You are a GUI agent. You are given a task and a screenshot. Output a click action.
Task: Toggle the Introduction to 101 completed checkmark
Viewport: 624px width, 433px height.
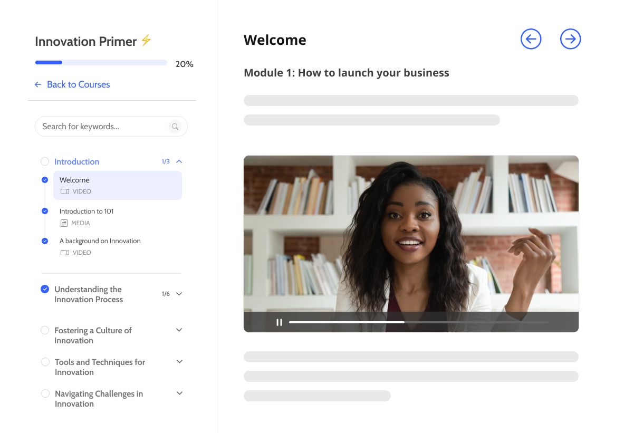pos(45,211)
